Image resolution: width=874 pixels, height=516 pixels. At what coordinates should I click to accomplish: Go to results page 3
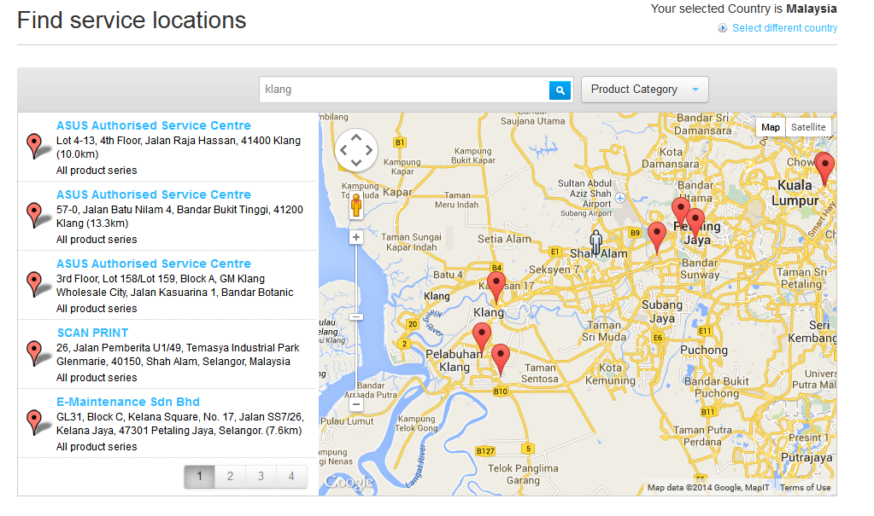coord(261,477)
